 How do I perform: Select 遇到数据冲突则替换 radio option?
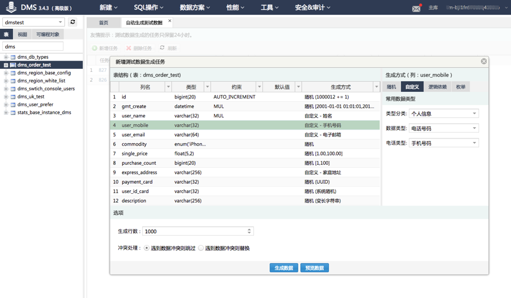pyautogui.click(x=201, y=248)
